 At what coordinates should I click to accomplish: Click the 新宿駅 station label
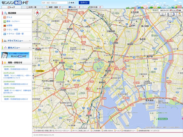(62, 63)
